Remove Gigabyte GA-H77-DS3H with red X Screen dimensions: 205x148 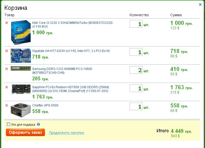click(x=7, y=51)
